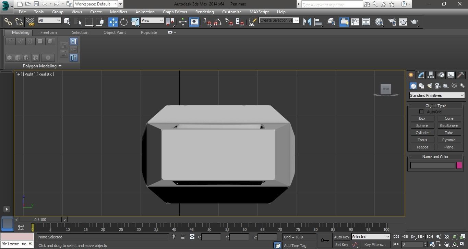The image size is (468, 249).
Task: Open Key Filters dialog
Action: tap(375, 245)
